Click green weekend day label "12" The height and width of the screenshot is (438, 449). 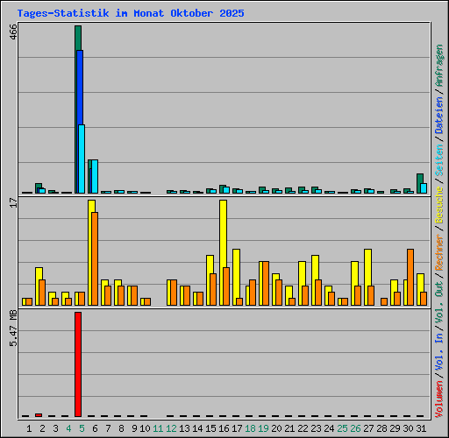click(171, 428)
